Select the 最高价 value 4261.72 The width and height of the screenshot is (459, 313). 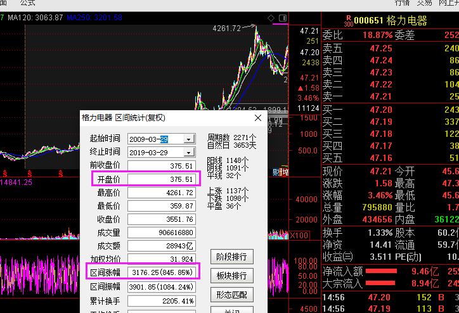pos(162,193)
